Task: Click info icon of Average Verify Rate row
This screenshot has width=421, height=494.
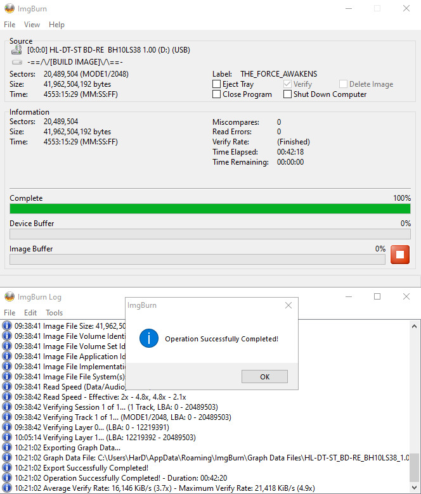Action: (7, 488)
